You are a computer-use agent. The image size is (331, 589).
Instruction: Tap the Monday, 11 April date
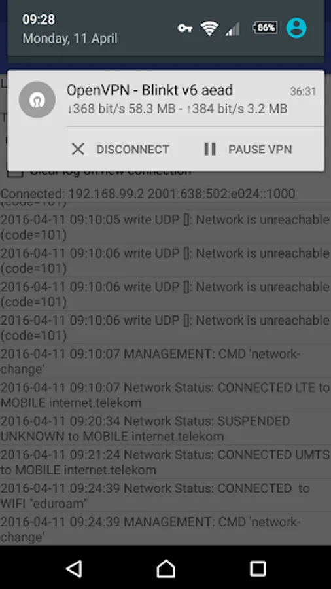[70, 39]
